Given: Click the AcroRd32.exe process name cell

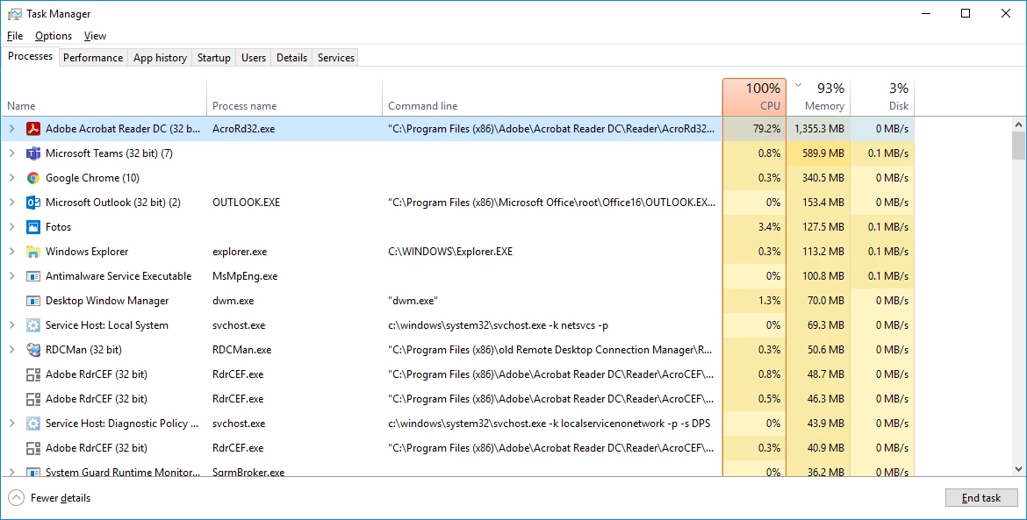Looking at the screenshot, I should pyautogui.click(x=244, y=129).
